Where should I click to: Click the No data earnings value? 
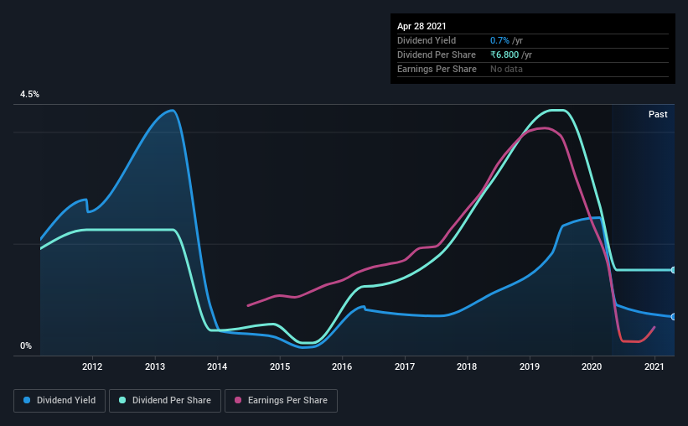[x=506, y=69]
